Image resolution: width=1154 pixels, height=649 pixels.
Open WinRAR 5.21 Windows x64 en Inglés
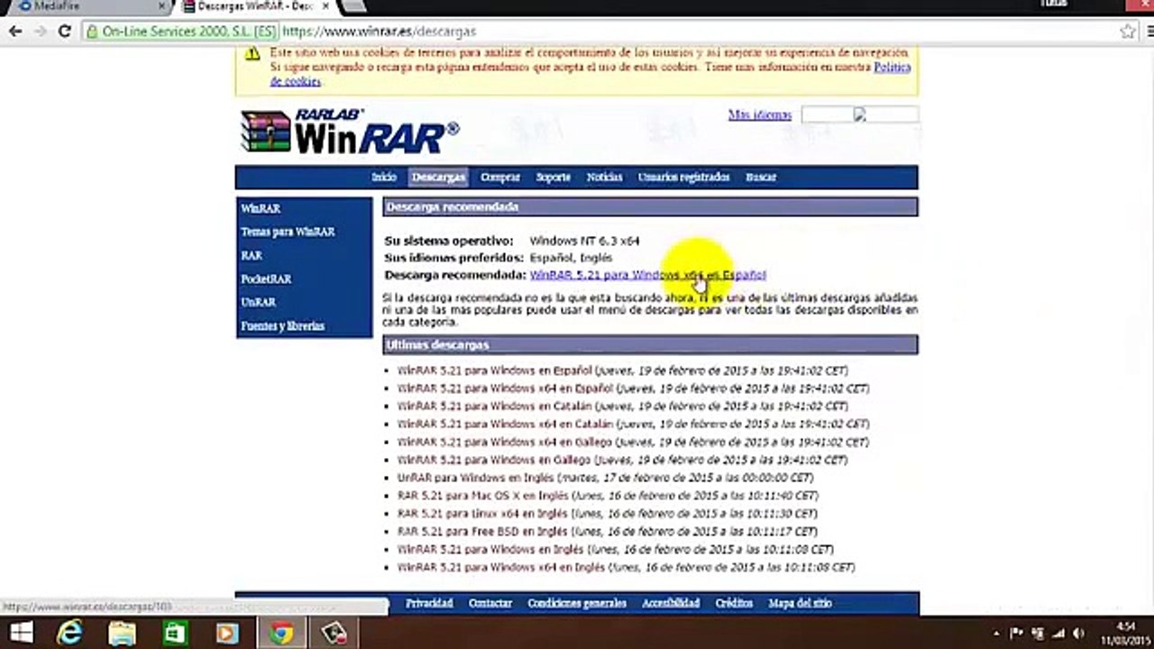tap(501, 568)
